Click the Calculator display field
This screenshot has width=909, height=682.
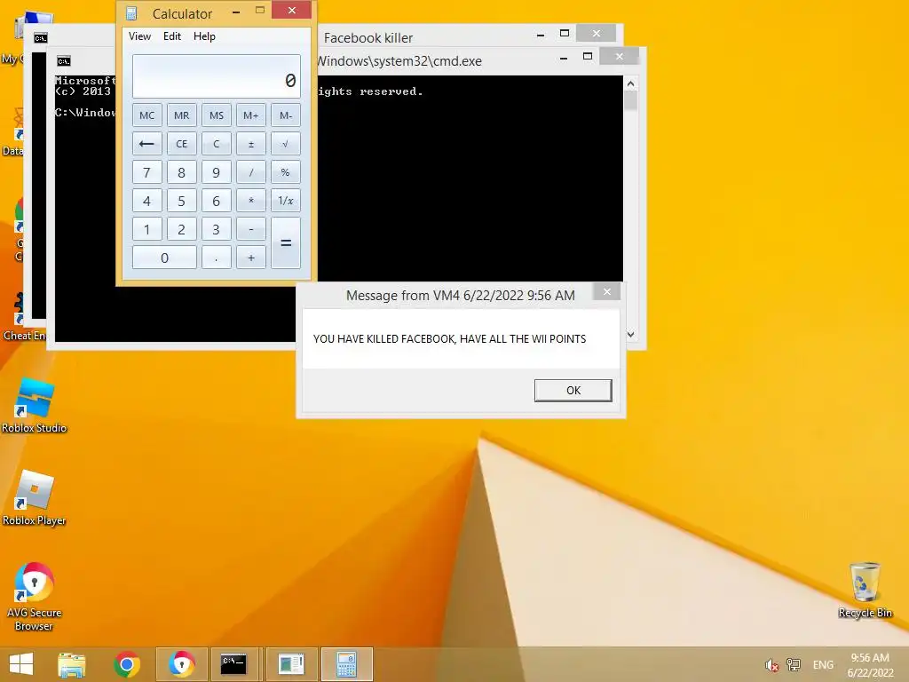pos(217,76)
